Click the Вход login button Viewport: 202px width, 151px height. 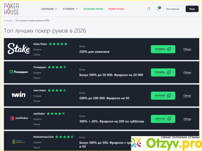[192, 9]
